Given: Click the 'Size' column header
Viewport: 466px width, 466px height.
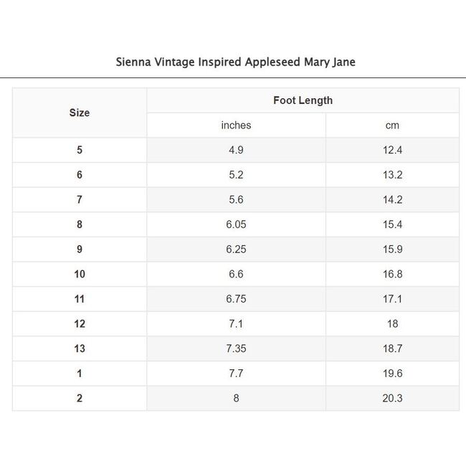Looking at the screenshot, I should pos(80,113).
